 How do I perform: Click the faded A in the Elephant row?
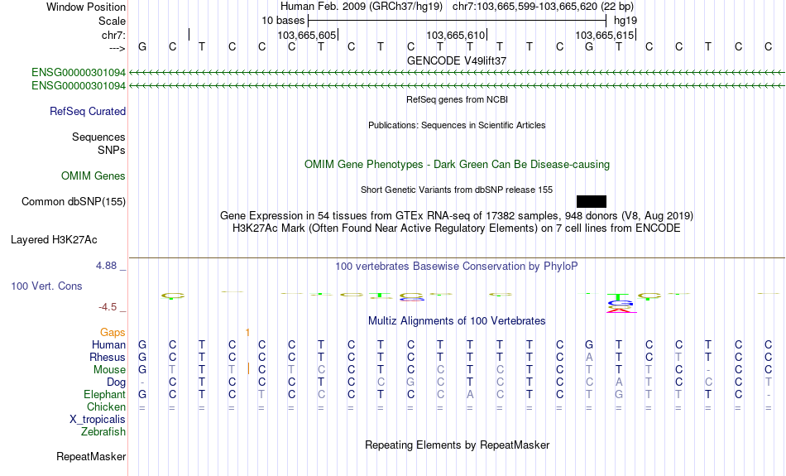(x=470, y=395)
